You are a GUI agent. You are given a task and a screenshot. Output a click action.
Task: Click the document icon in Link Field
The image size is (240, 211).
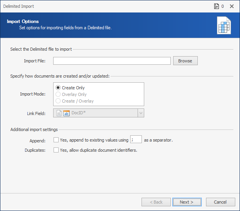[59, 113]
